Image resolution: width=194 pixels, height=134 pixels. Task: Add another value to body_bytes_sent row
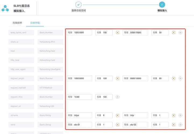180,32
